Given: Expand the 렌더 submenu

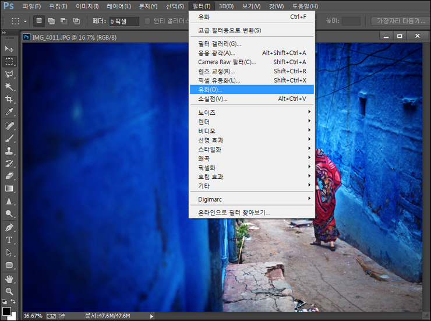Looking at the screenshot, I should (252, 122).
